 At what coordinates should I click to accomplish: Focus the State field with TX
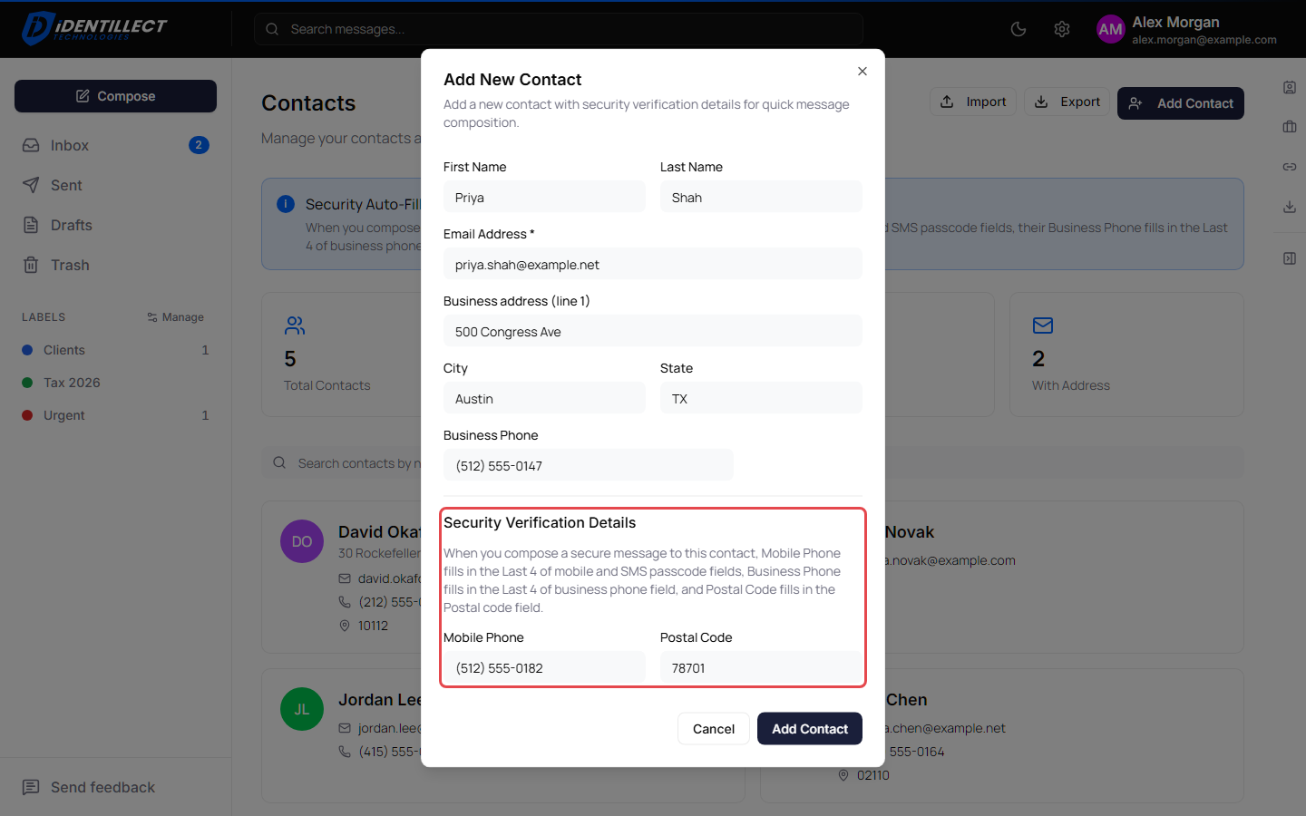(761, 398)
